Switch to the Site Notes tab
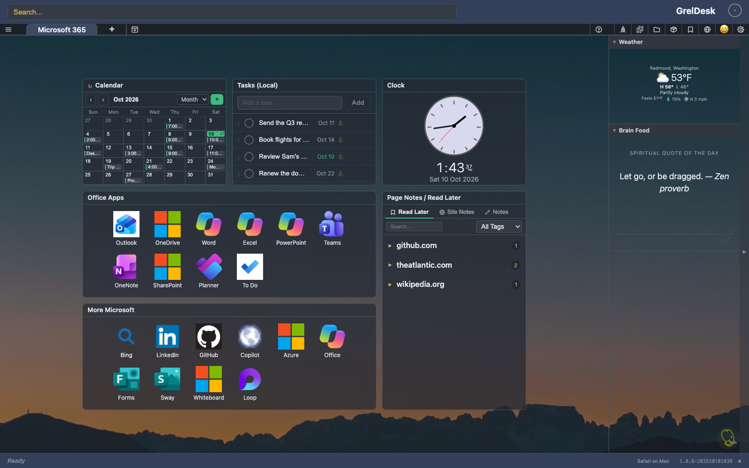The width and height of the screenshot is (749, 468). (456, 212)
